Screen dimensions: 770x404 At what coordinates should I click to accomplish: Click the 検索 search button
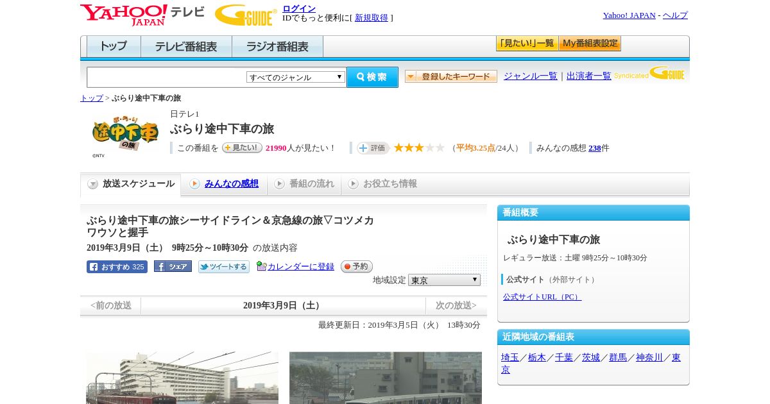coord(372,77)
